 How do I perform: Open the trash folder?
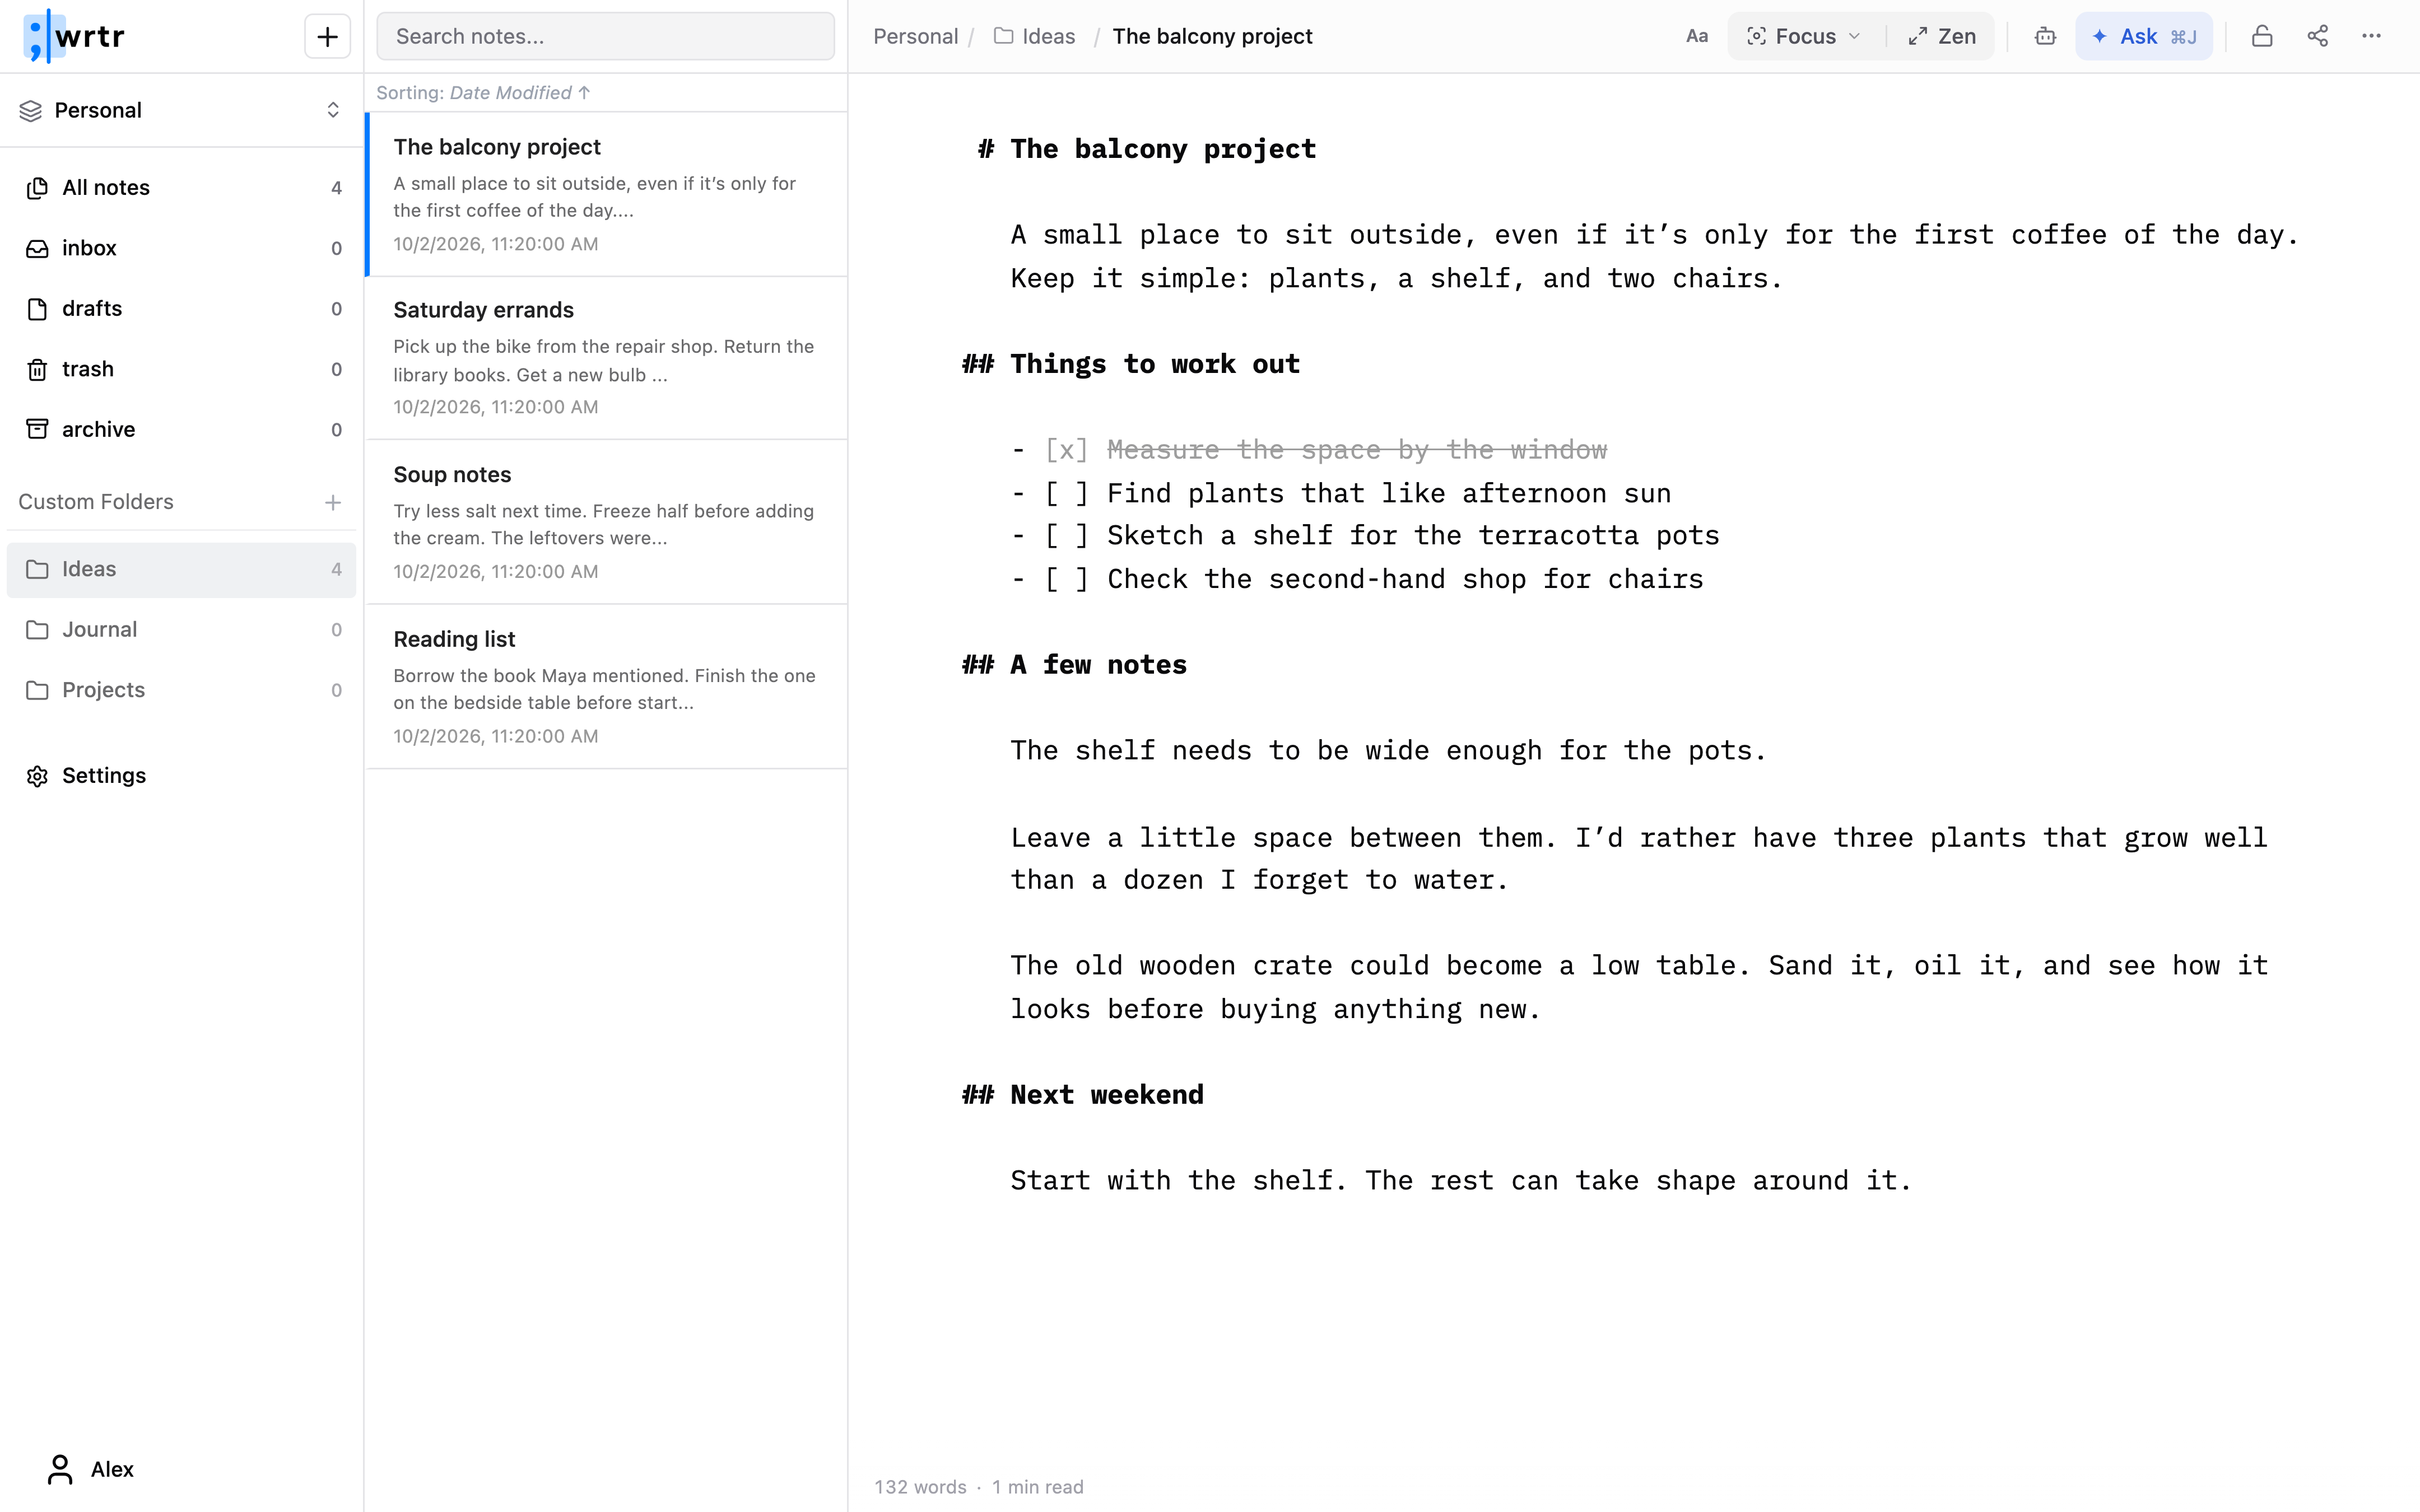[x=181, y=369]
